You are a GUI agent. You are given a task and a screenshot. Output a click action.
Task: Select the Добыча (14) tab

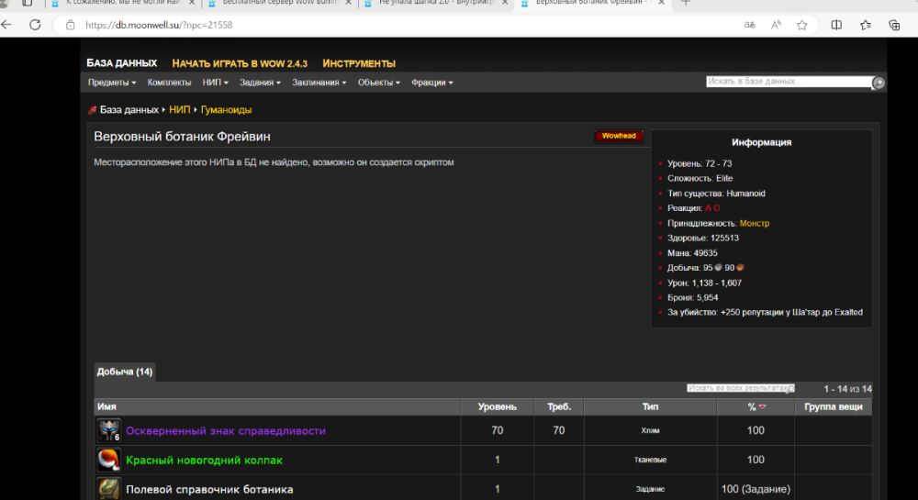click(x=125, y=372)
